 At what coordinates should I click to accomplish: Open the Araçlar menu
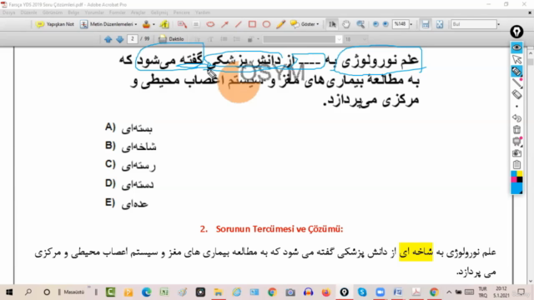coord(139,12)
